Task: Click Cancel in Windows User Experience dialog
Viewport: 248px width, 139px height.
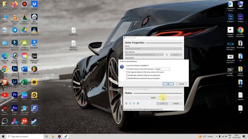Action: click(x=181, y=84)
